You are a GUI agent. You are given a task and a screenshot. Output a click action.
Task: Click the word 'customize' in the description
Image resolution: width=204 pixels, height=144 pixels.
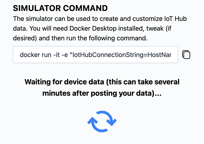click(146, 19)
